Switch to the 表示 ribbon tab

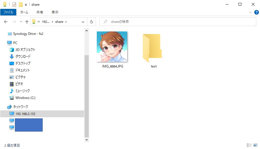click(55, 12)
